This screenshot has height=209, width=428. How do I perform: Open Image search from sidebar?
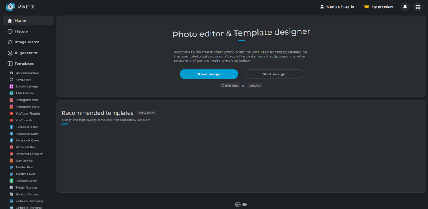(x=27, y=42)
